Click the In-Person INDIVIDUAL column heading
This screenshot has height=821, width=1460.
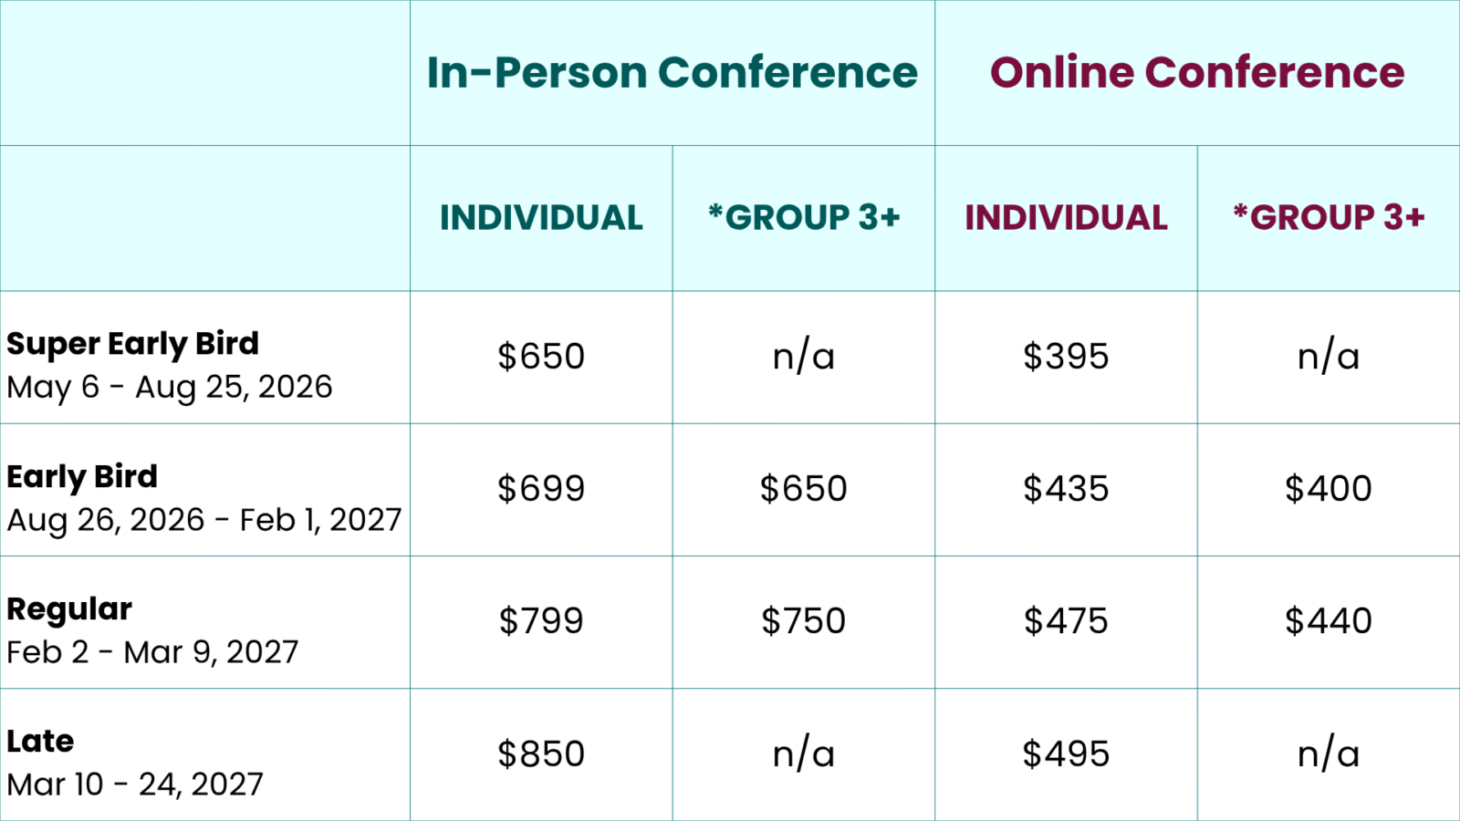[541, 218]
